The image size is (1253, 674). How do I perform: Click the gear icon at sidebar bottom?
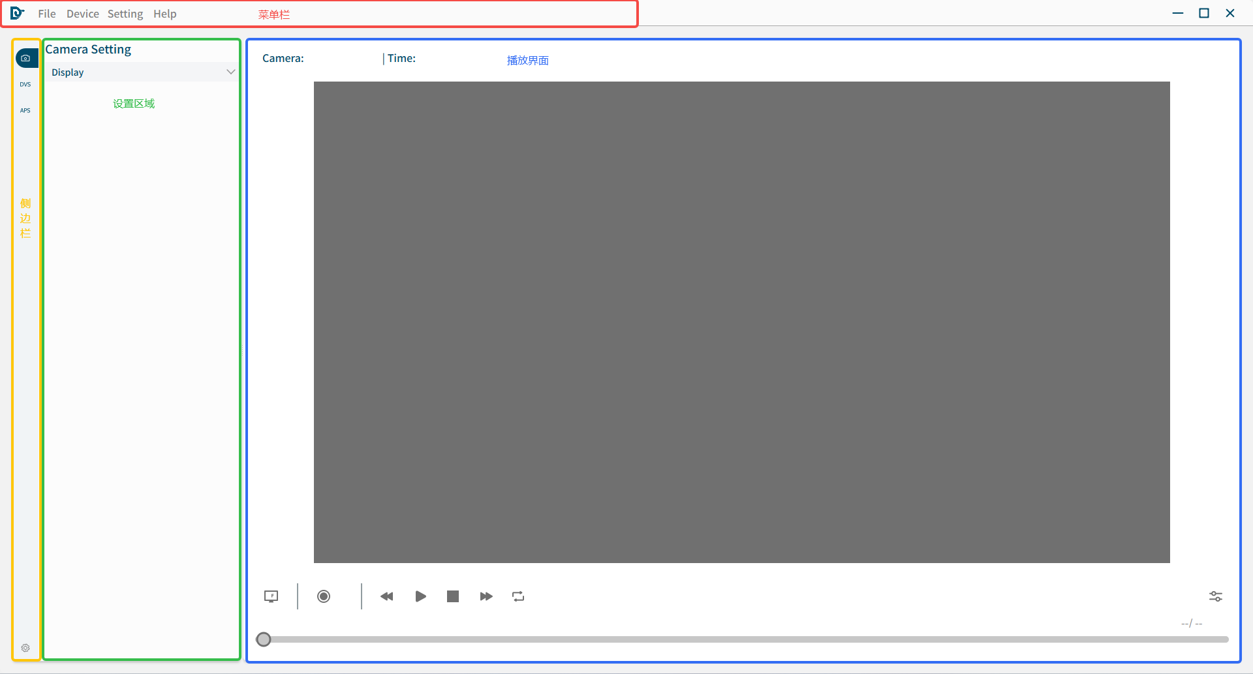tap(25, 648)
